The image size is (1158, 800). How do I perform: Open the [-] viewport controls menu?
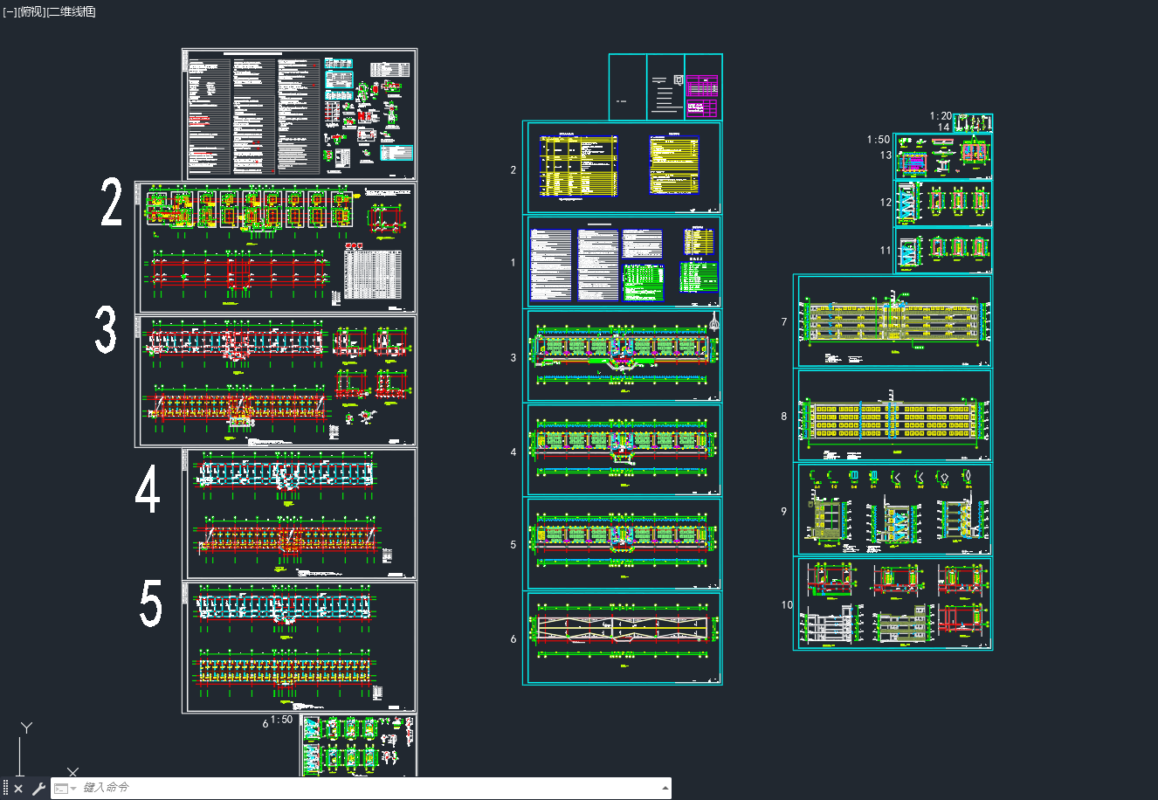click(x=10, y=11)
